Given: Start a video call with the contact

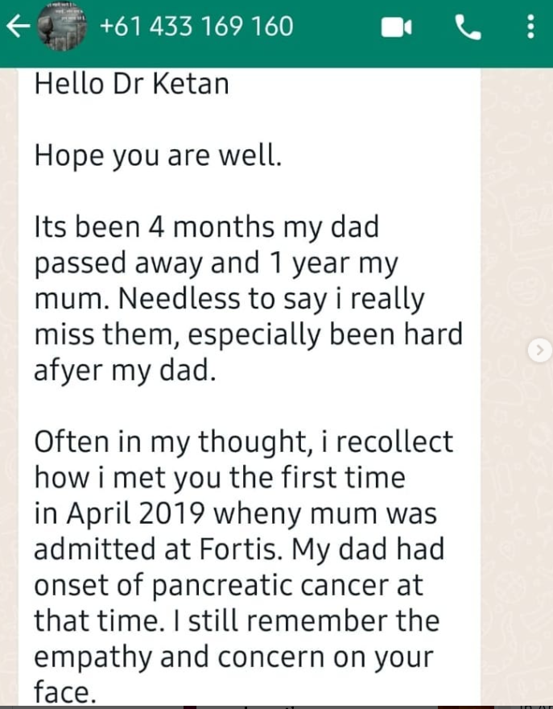Looking at the screenshot, I should [396, 29].
